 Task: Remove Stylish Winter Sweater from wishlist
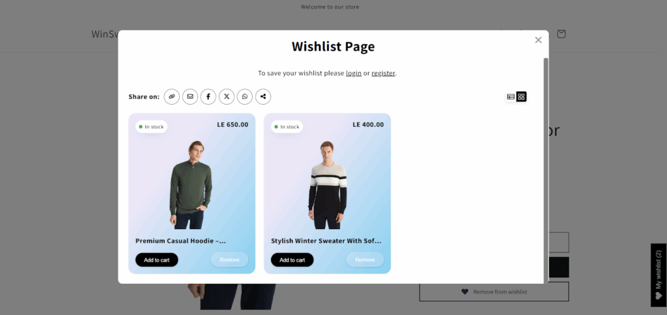[x=365, y=260]
